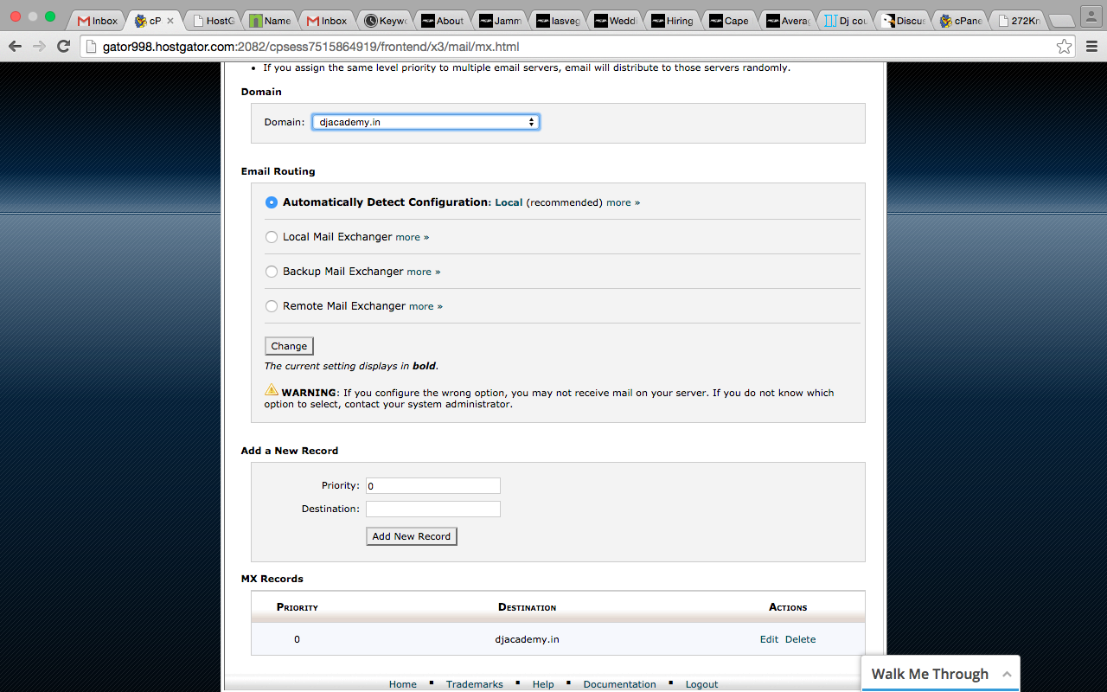Reload the current page
Viewport: 1107px width, 692px height.
tap(63, 46)
